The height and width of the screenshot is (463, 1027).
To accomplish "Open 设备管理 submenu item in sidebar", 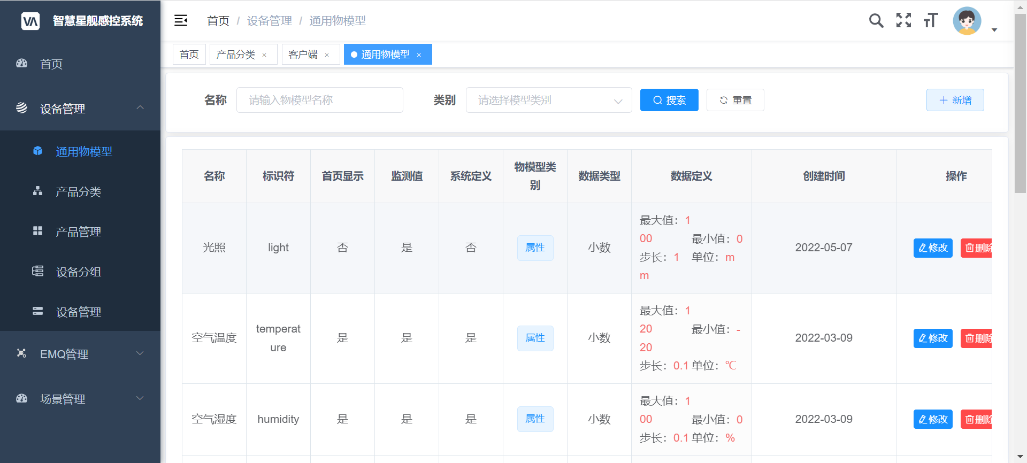I will click(x=80, y=312).
